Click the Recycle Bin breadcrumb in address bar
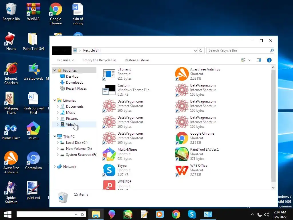Image resolution: width=293 pixels, height=220 pixels. coord(92,50)
